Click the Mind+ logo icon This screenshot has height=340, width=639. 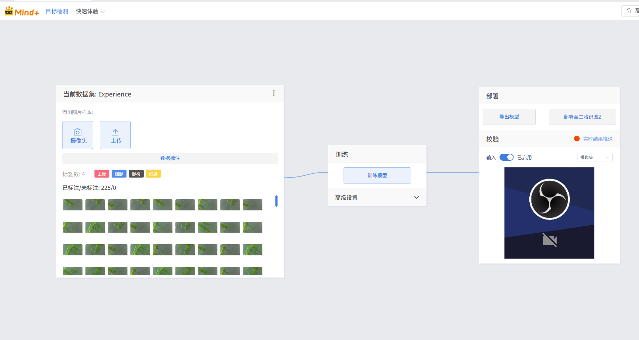tap(9, 11)
